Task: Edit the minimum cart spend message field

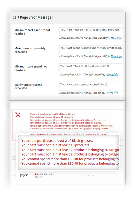Action: (x=91, y=68)
